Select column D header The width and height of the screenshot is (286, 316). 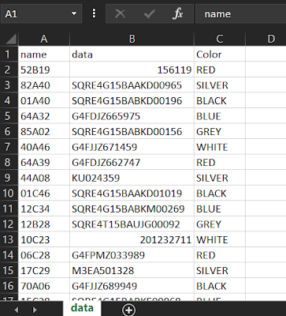pyautogui.click(x=266, y=39)
